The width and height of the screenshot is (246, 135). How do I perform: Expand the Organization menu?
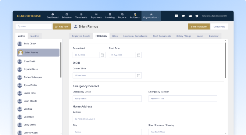tap(151, 16)
